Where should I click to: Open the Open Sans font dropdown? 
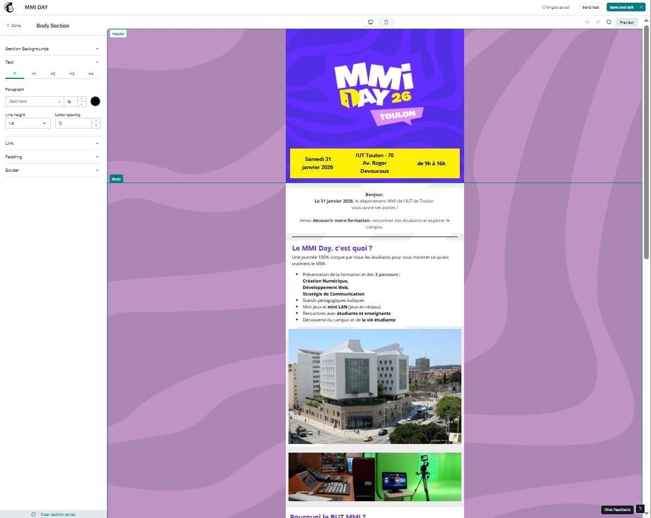pos(34,102)
